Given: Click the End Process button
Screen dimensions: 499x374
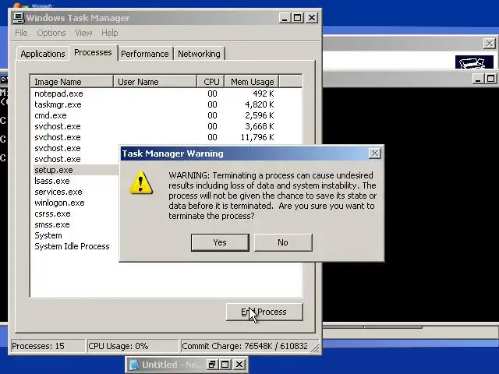Looking at the screenshot, I should 264,312.
